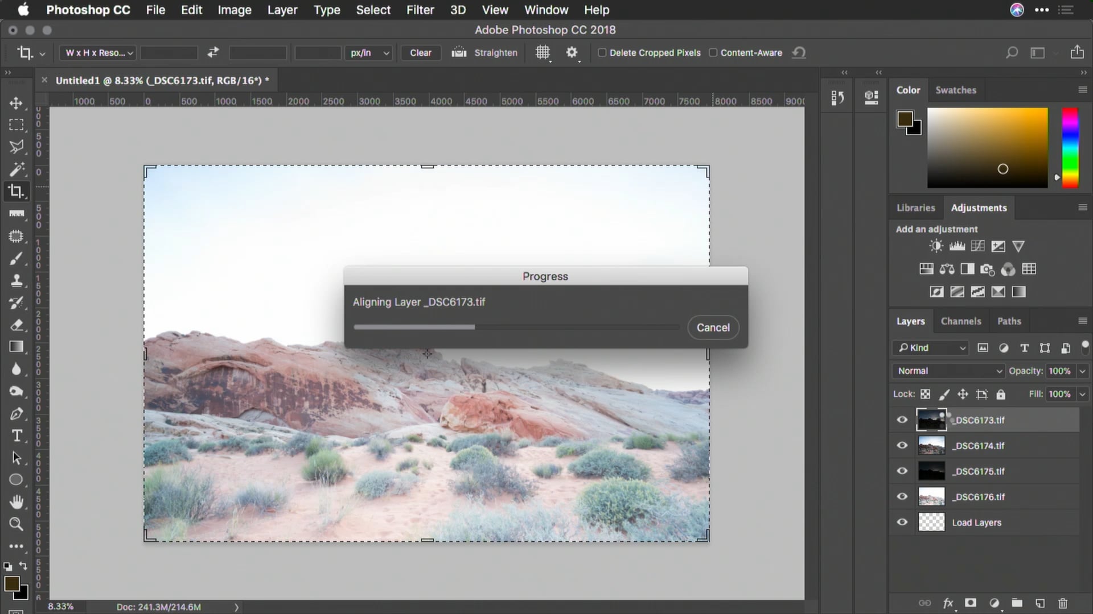1093x614 pixels.
Task: Add a Curves adjustment
Action: pos(977,246)
